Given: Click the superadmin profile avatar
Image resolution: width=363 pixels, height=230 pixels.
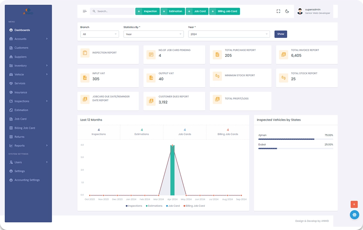Looking at the screenshot, I should 300,11.
